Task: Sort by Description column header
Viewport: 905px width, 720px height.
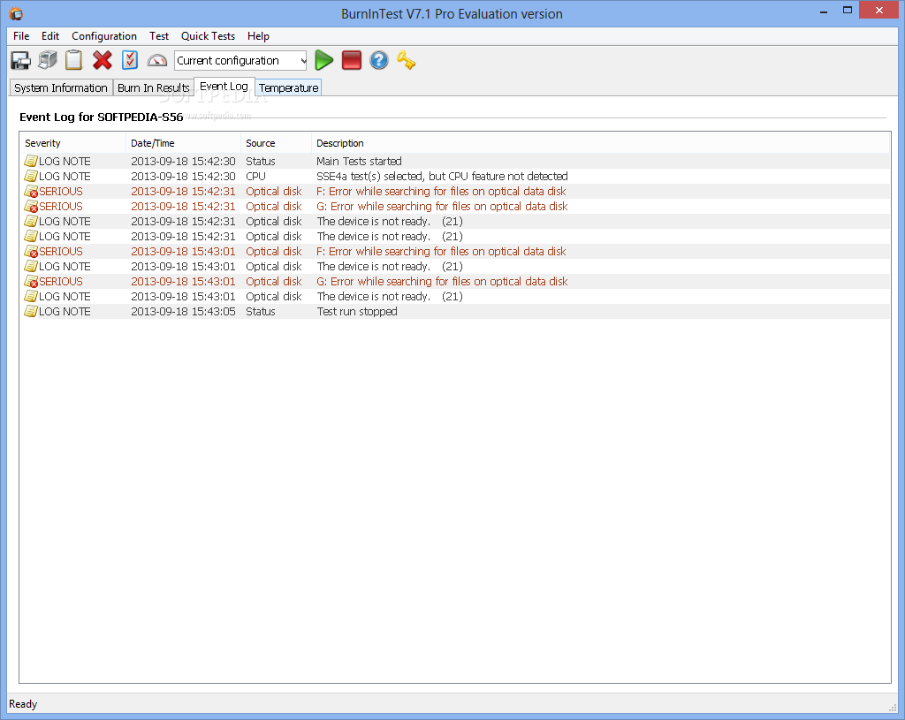Action: coord(601,143)
